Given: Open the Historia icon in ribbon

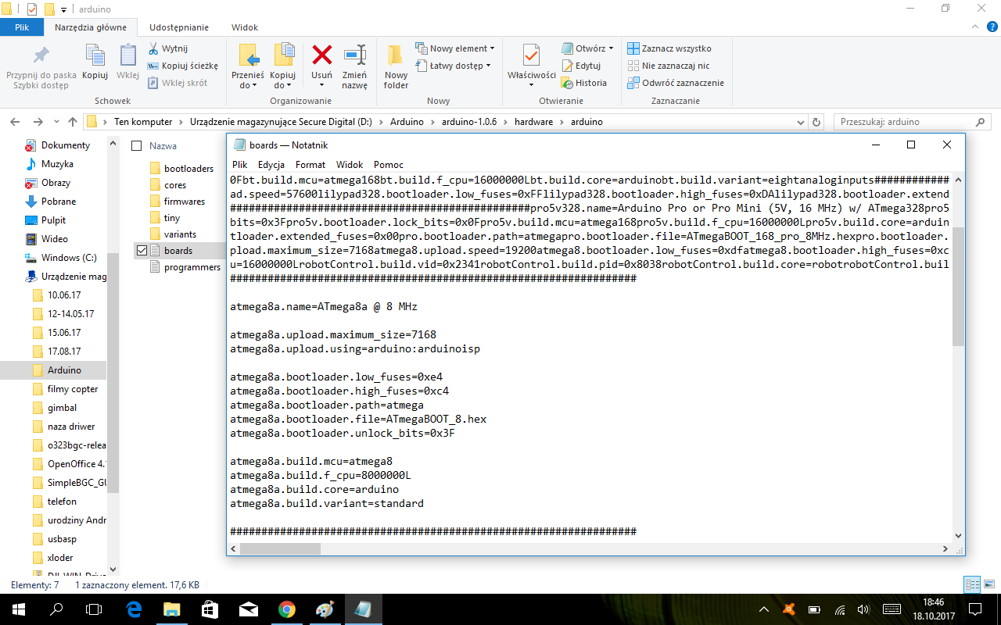Looking at the screenshot, I should [x=585, y=83].
